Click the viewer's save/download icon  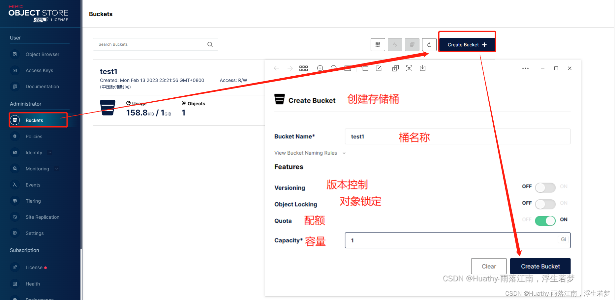point(422,68)
